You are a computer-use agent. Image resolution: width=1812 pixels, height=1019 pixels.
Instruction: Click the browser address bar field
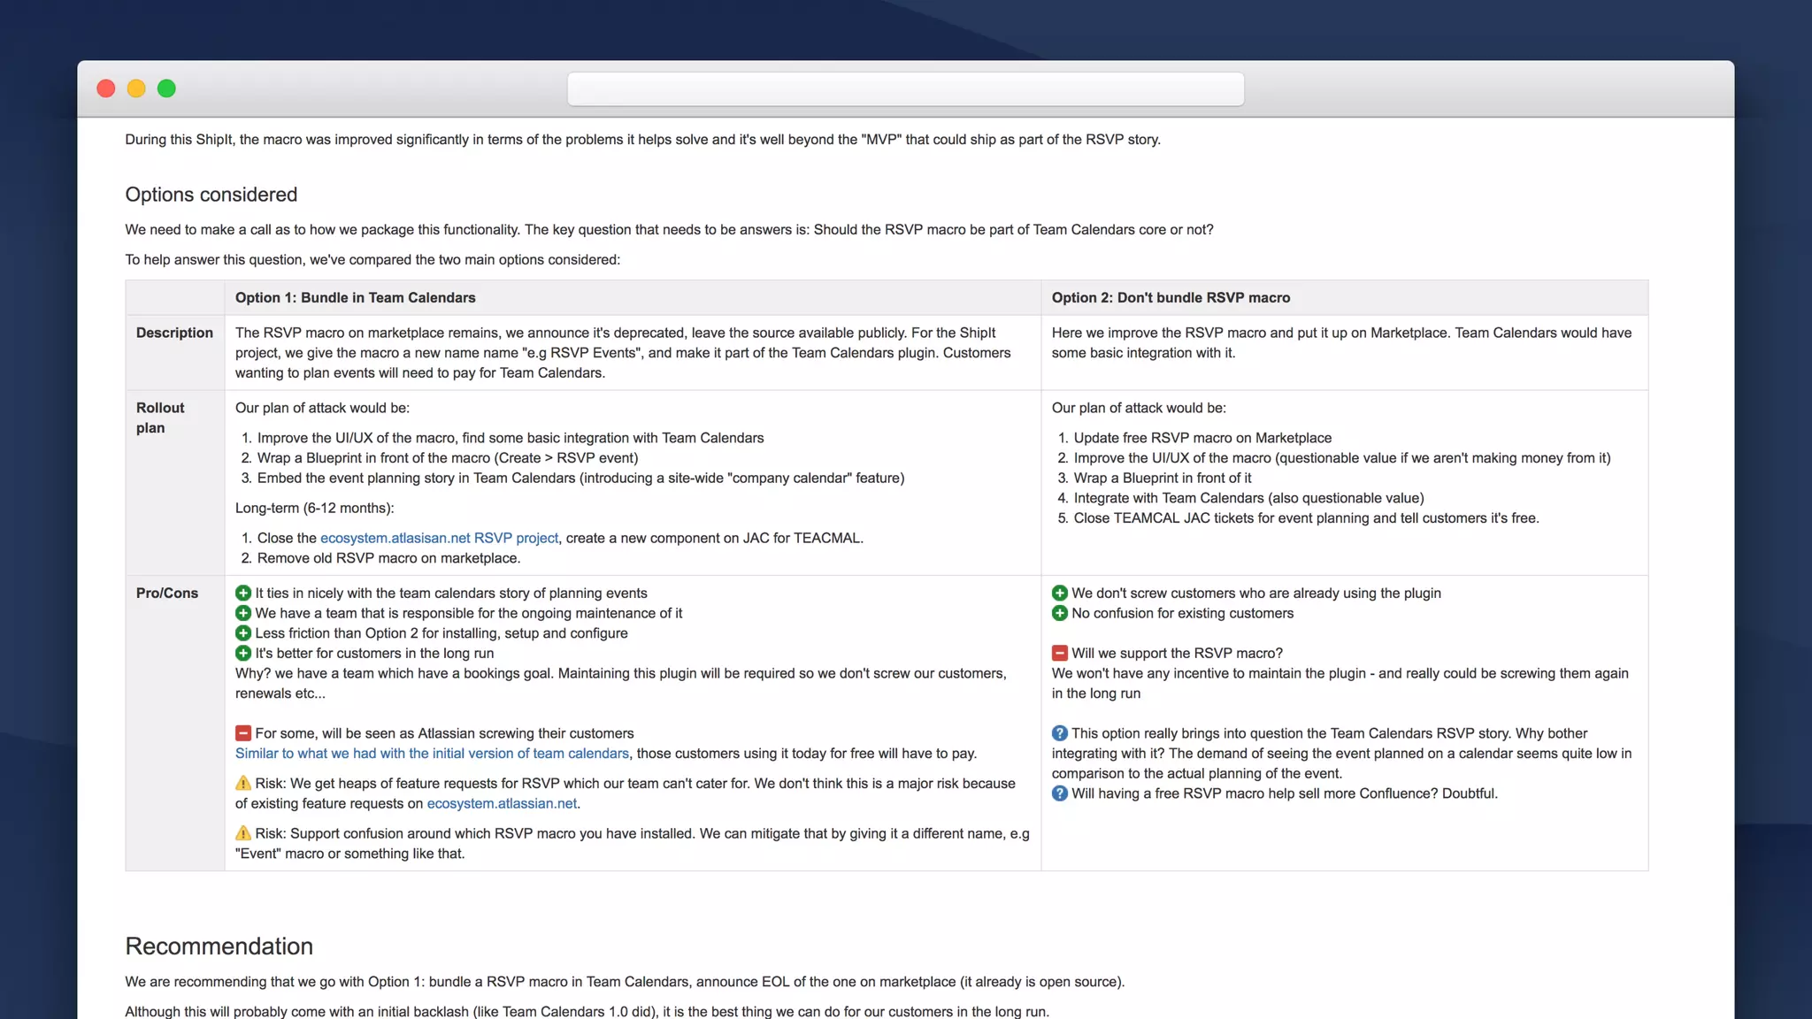pyautogui.click(x=905, y=89)
